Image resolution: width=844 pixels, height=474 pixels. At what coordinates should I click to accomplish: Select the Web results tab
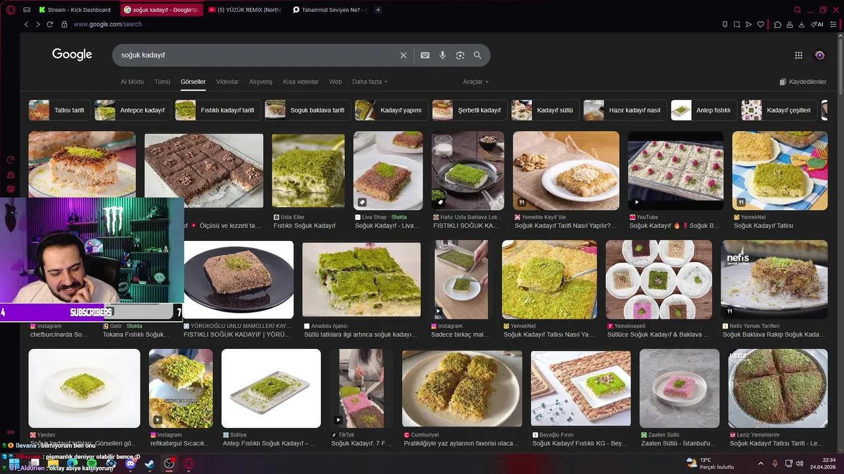(x=336, y=82)
